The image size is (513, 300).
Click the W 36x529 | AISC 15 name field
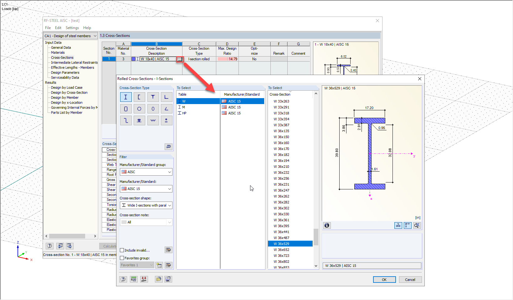coord(372,266)
